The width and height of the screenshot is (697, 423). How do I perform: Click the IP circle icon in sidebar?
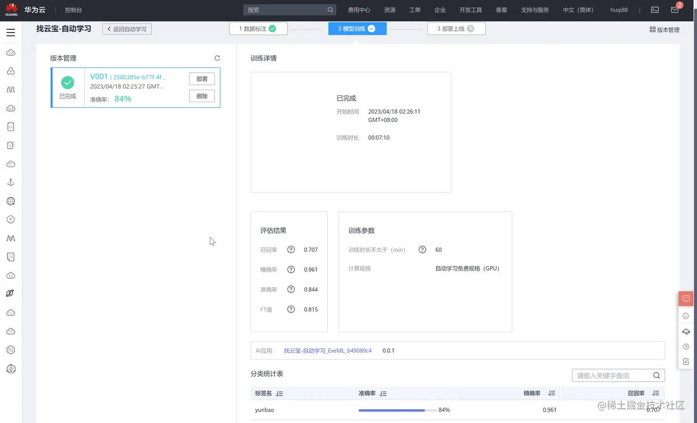tap(10, 220)
